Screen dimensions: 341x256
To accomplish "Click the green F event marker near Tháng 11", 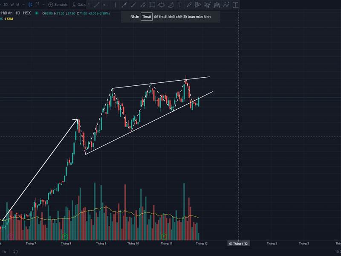I will 164,236.
